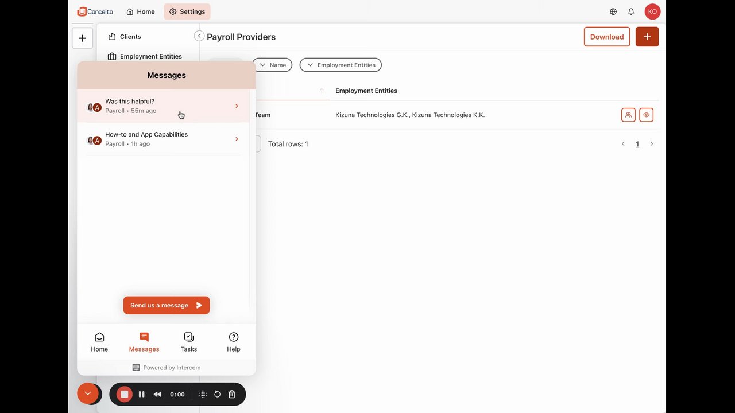Close the messenger with the round launcher

coord(88,393)
